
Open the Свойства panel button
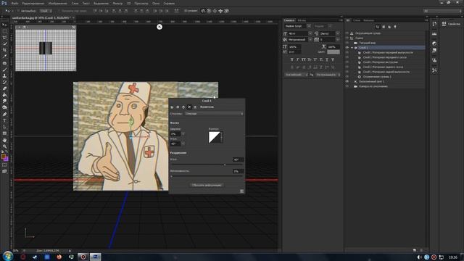[x=451, y=24]
